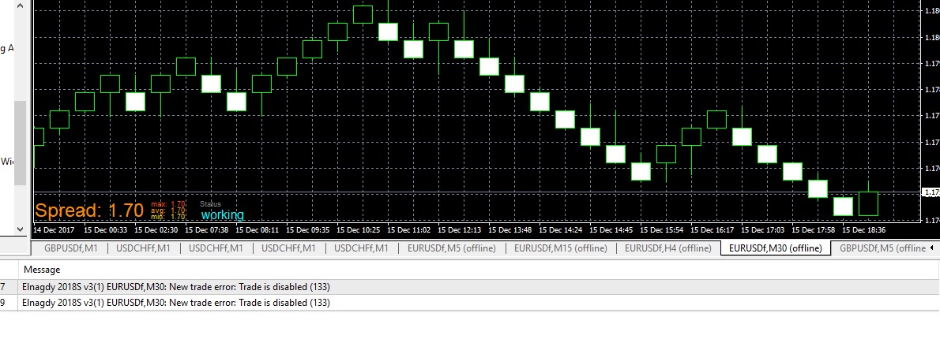Select log row 7 Trade is disabled message
The width and height of the screenshot is (940, 354).
coord(470,287)
